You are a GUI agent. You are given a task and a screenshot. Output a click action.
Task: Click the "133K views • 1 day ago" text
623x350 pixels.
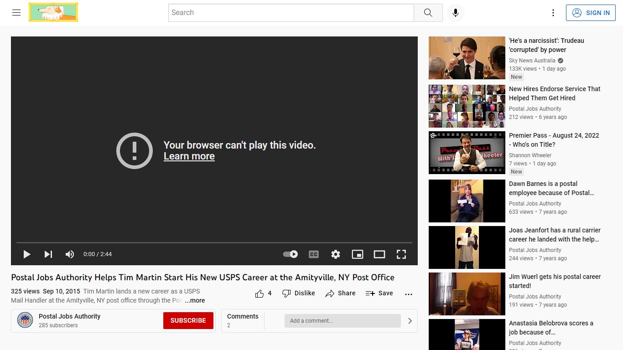point(537,69)
